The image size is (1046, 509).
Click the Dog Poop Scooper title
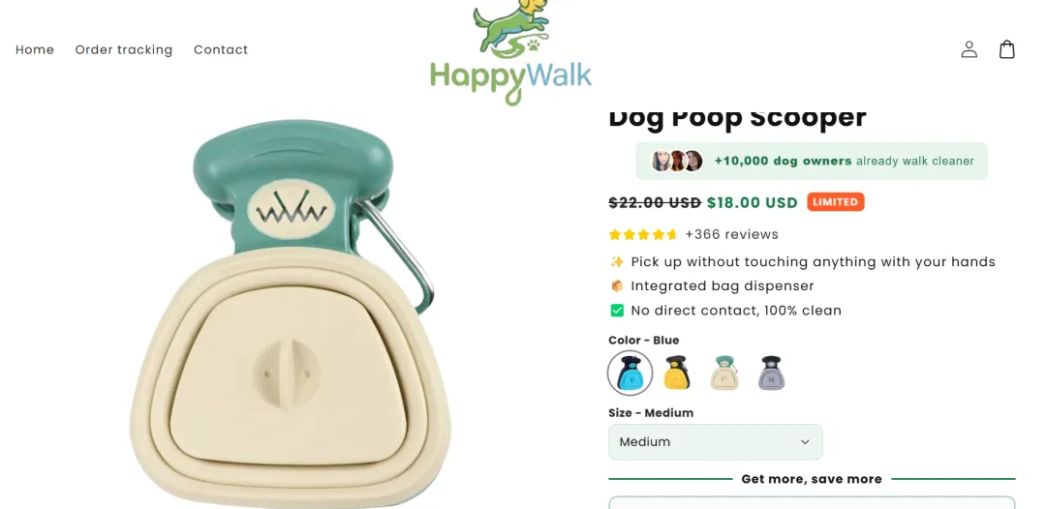point(737,117)
